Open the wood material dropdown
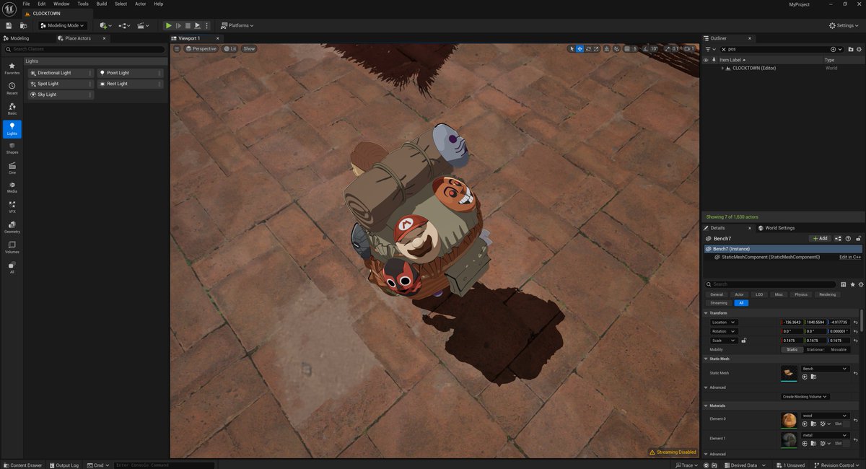Viewport: 866px width, 469px height. click(825, 416)
